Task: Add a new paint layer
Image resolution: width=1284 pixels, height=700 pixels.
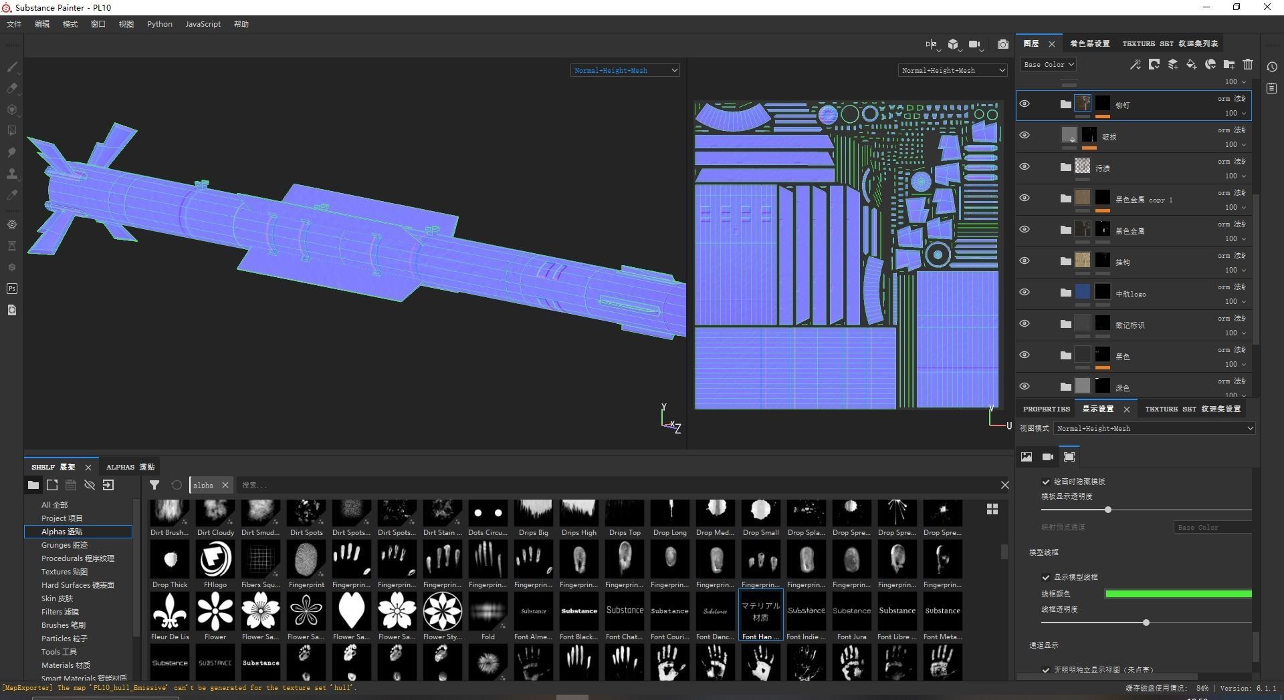Action: 1172,64
